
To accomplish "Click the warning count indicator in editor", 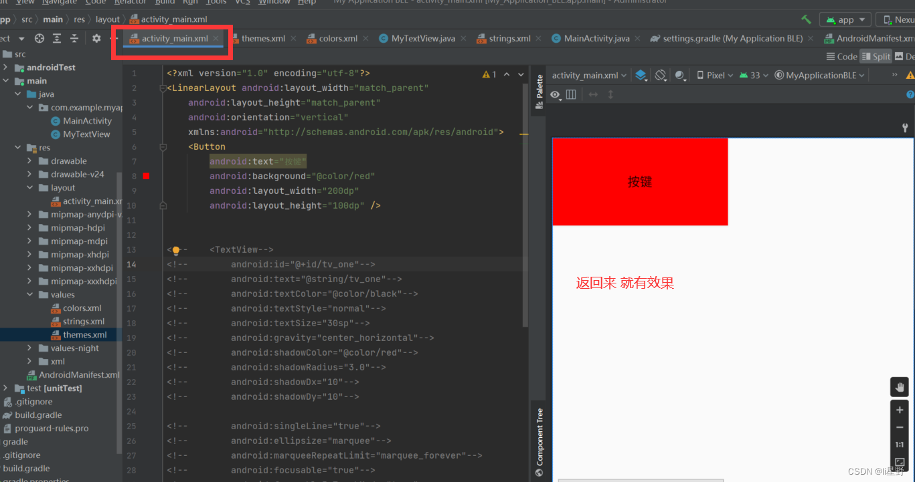I will (489, 74).
